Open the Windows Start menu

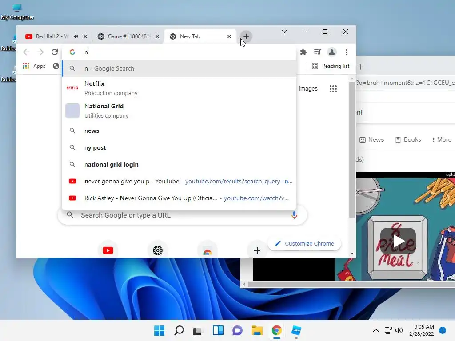click(x=160, y=330)
